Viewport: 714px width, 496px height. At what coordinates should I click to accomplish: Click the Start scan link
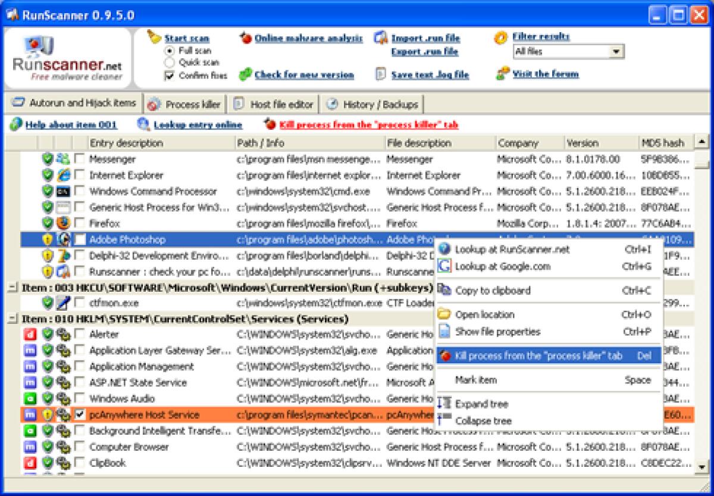[x=187, y=38]
